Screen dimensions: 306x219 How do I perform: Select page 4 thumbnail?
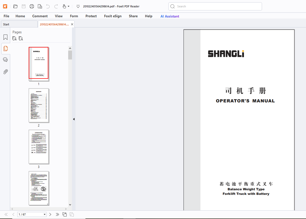[39, 188]
